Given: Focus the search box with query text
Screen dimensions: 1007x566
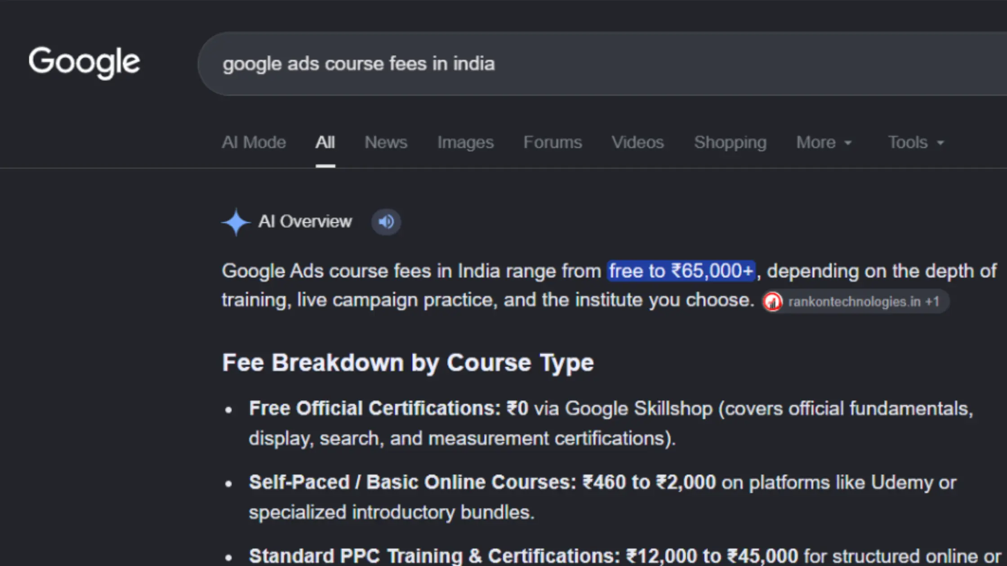Looking at the screenshot, I should coord(602,64).
